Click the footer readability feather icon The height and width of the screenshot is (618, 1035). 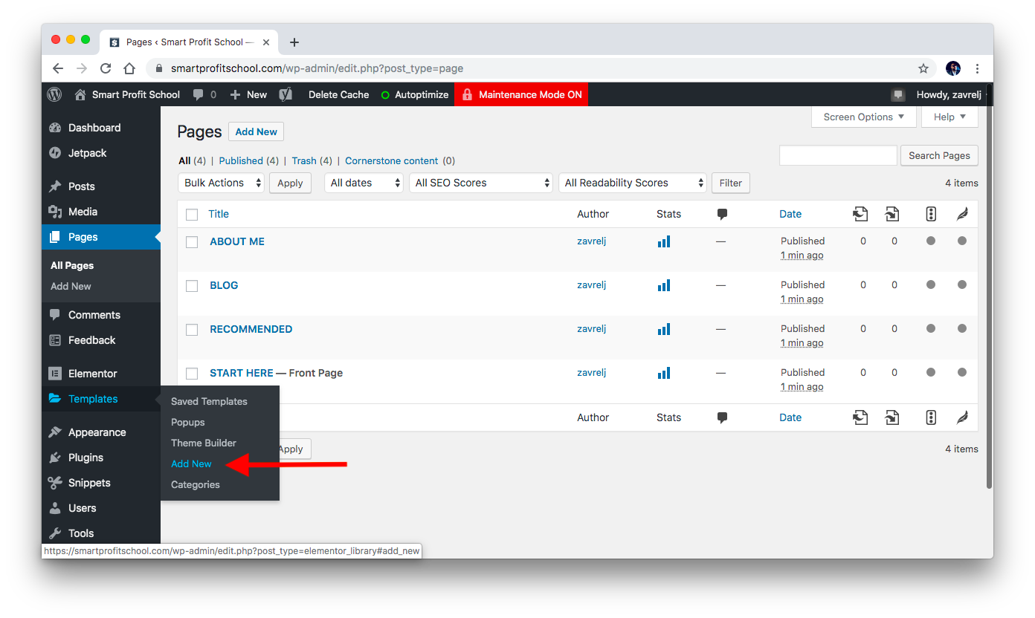tap(962, 417)
